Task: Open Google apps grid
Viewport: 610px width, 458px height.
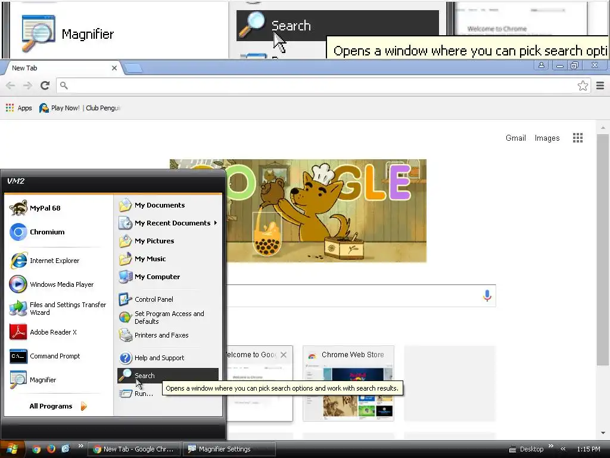Action: [x=578, y=138]
